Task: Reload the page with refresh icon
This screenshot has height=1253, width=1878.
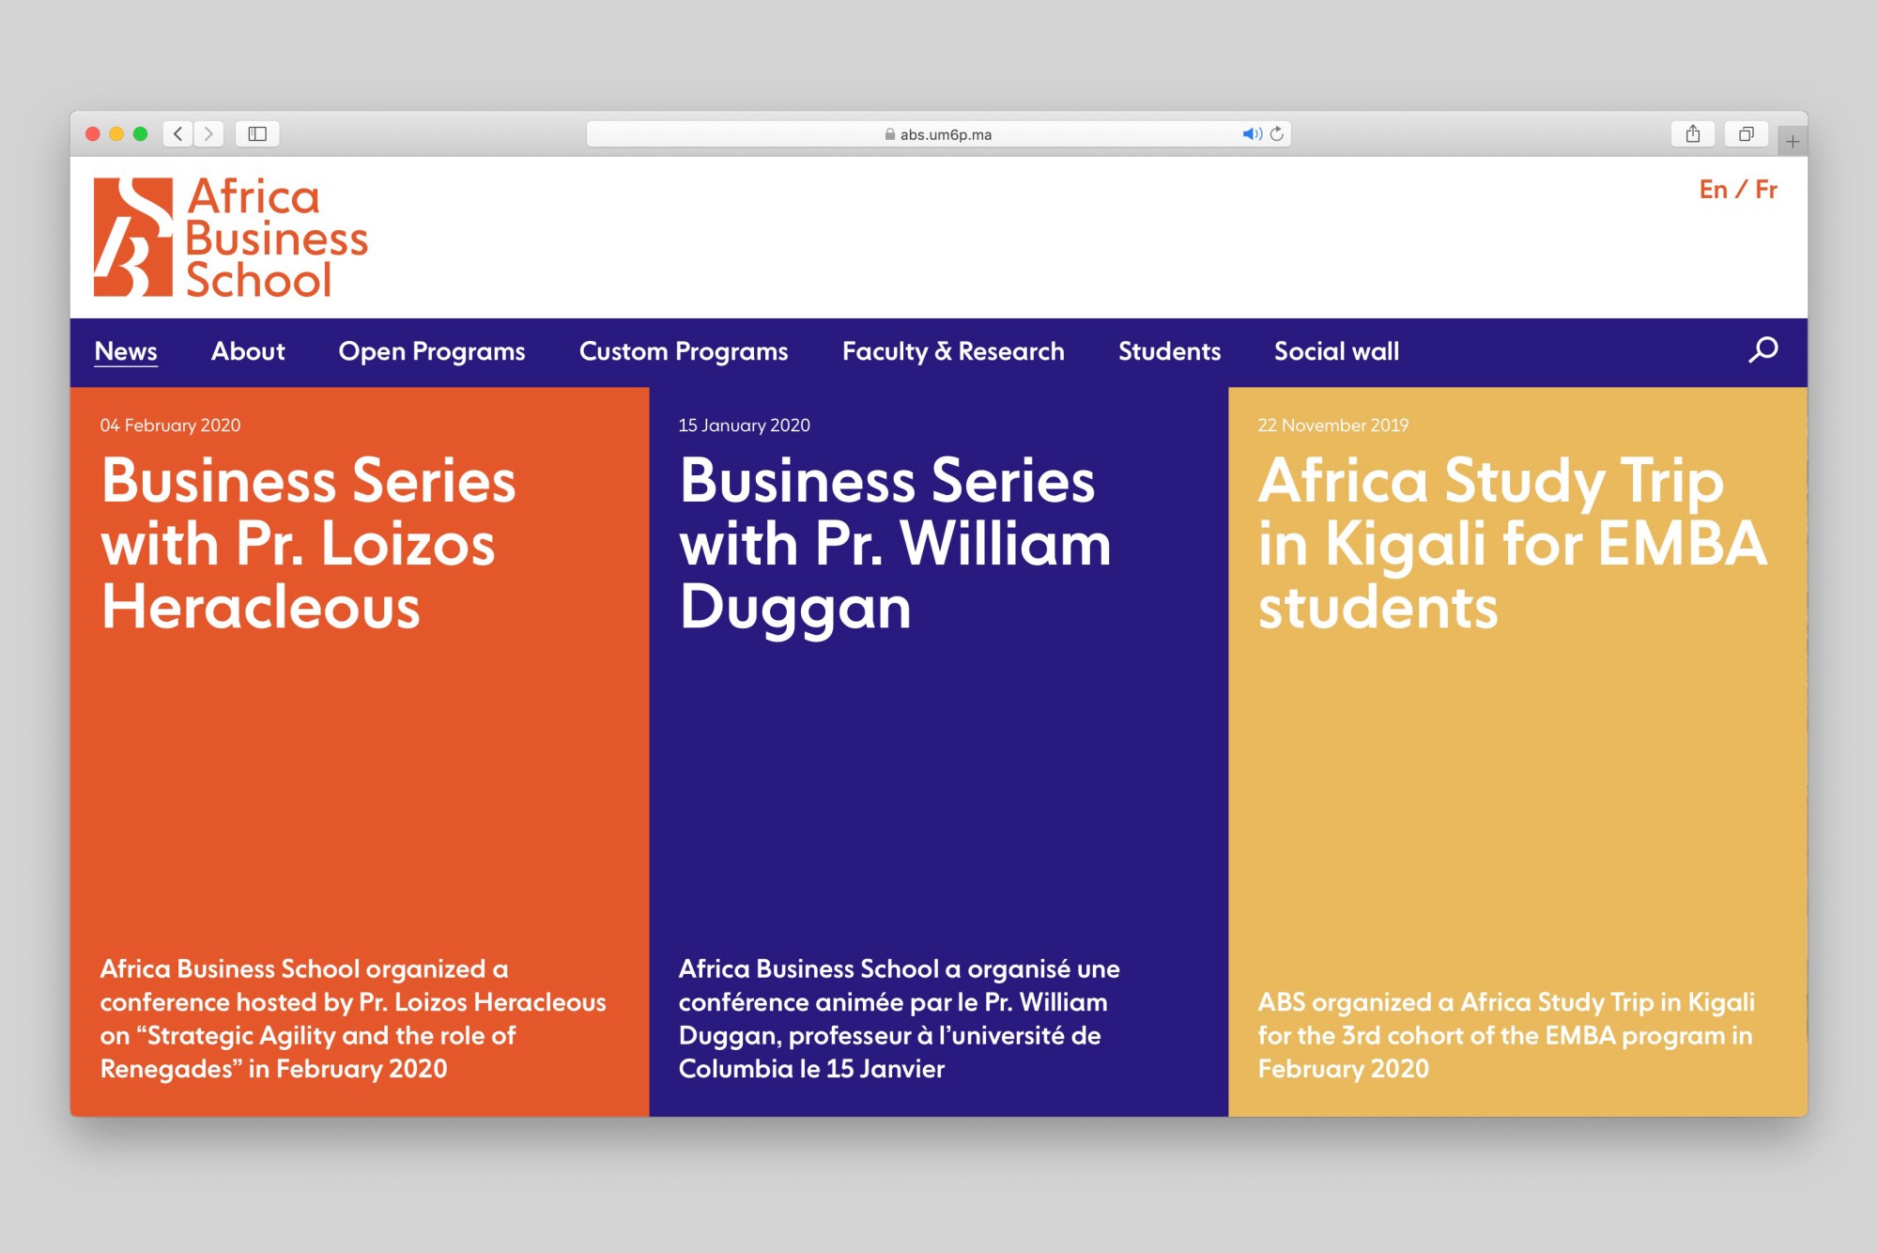Action: (1277, 134)
